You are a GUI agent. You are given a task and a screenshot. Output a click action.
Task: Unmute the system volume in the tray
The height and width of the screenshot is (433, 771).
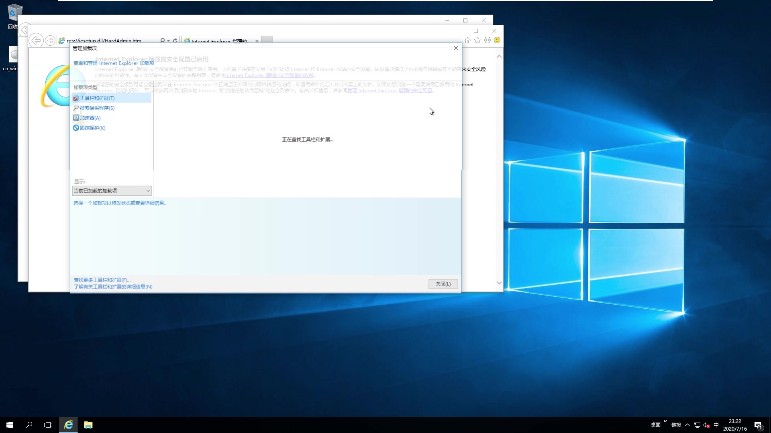[x=706, y=425]
